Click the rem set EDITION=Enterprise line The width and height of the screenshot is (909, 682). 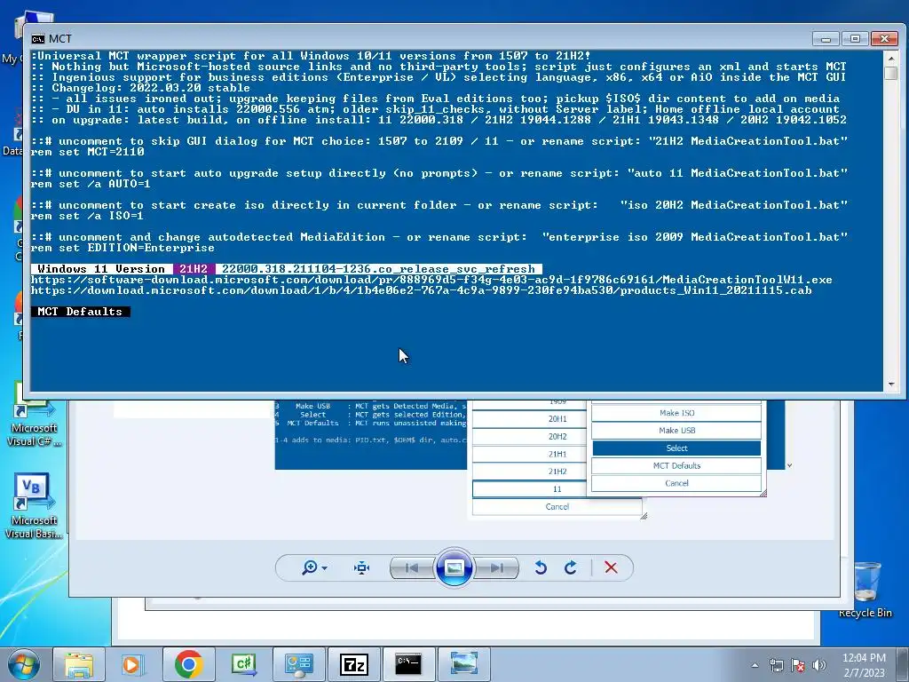[123, 248]
